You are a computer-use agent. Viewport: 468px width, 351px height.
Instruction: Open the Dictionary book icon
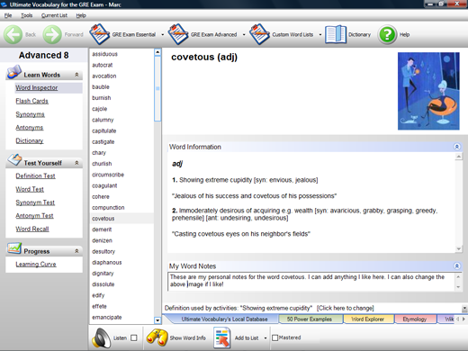[336, 34]
